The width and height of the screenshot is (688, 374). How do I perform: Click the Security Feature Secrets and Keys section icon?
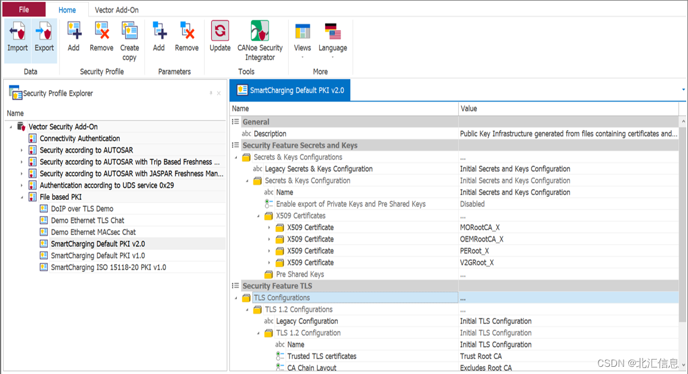click(236, 145)
